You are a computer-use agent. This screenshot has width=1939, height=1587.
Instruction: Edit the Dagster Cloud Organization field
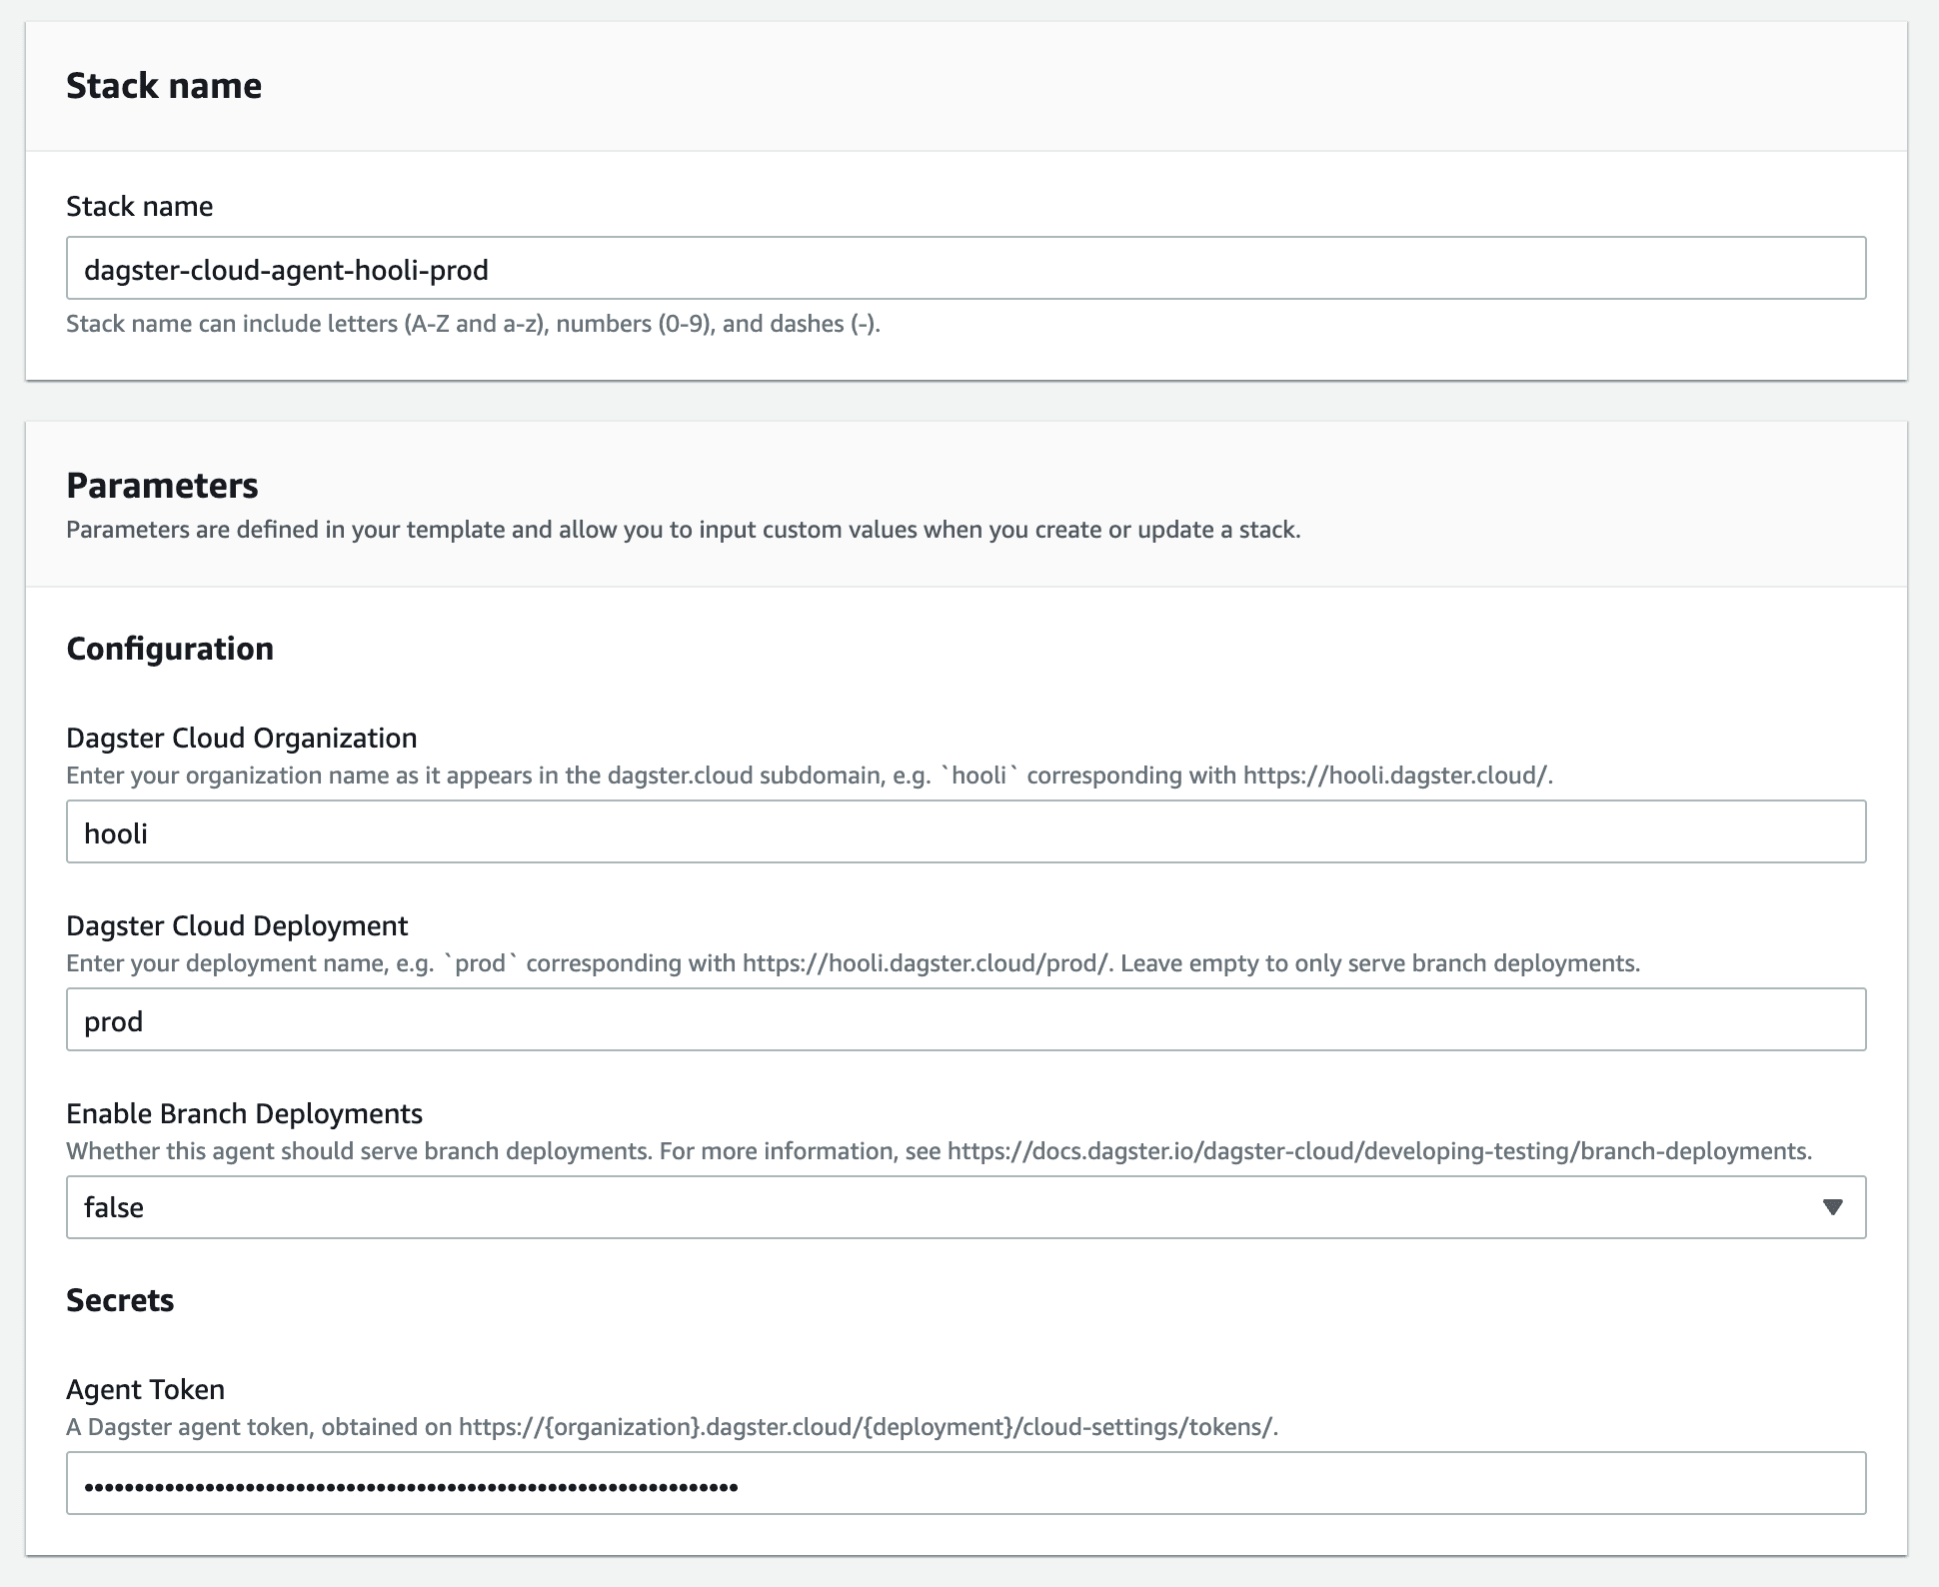967,832
